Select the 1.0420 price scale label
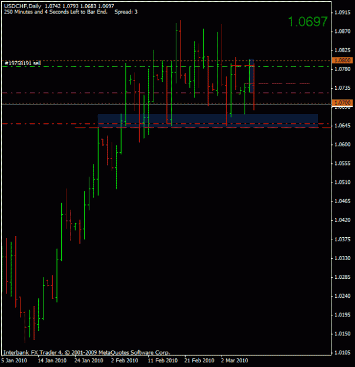355x367 pixels. [342, 220]
